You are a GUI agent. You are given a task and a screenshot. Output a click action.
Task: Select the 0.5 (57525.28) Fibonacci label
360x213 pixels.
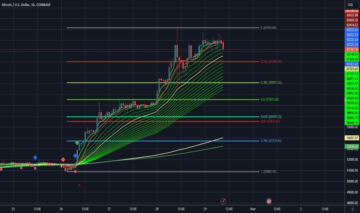(x=270, y=100)
